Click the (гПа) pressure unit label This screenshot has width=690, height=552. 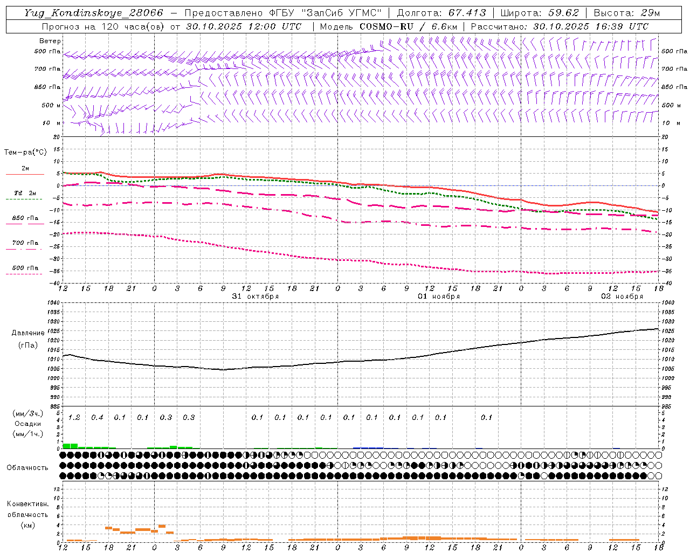(x=28, y=346)
